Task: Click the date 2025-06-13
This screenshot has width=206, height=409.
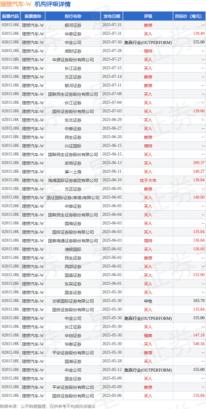Action: pos(112,163)
